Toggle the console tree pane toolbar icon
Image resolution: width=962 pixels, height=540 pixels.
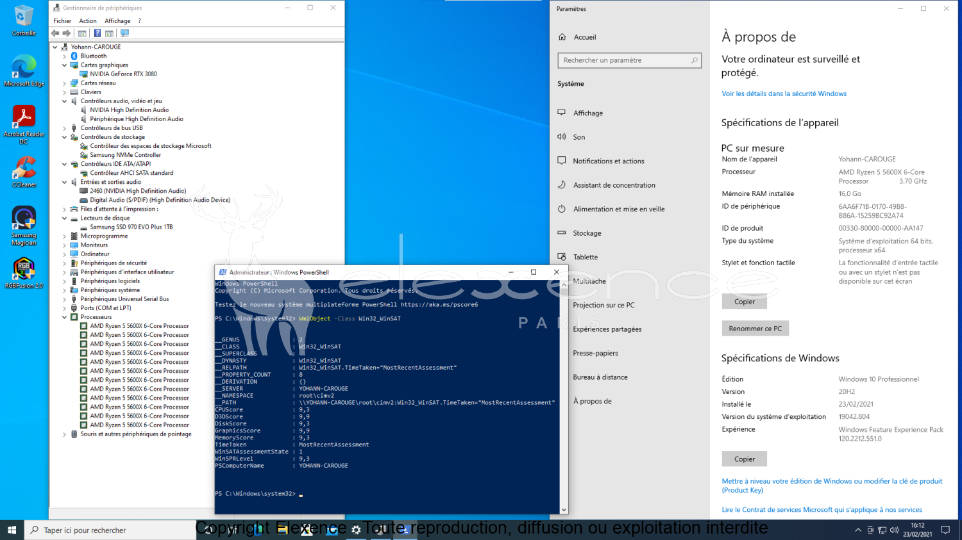[82, 33]
